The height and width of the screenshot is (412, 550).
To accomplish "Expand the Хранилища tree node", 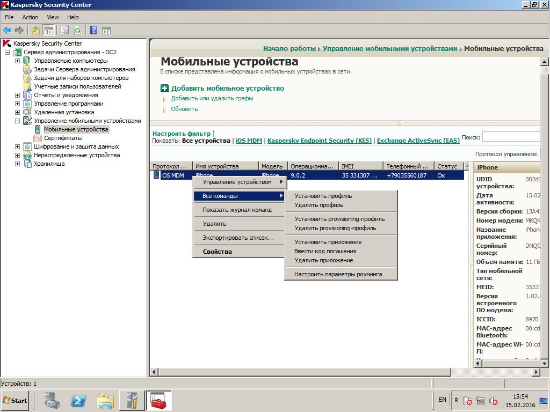I will point(17,164).
